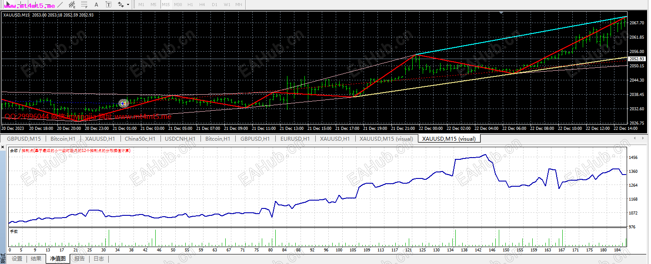Click the 手数 lots label

click(14, 231)
